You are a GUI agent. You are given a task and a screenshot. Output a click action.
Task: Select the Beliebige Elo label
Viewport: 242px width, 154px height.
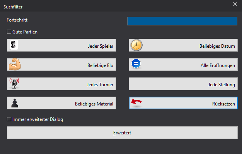tap(100, 65)
